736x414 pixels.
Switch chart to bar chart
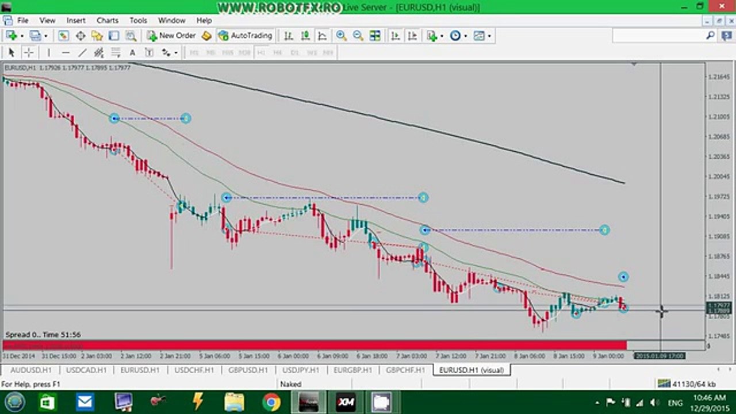coord(289,36)
